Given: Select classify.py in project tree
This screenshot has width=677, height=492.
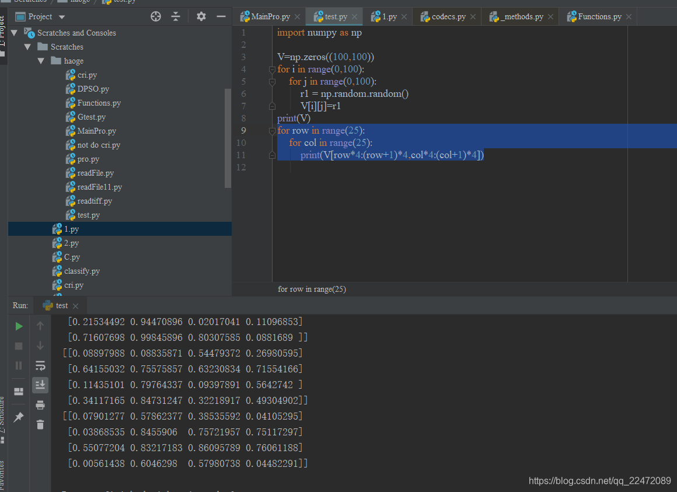Looking at the screenshot, I should [x=82, y=271].
